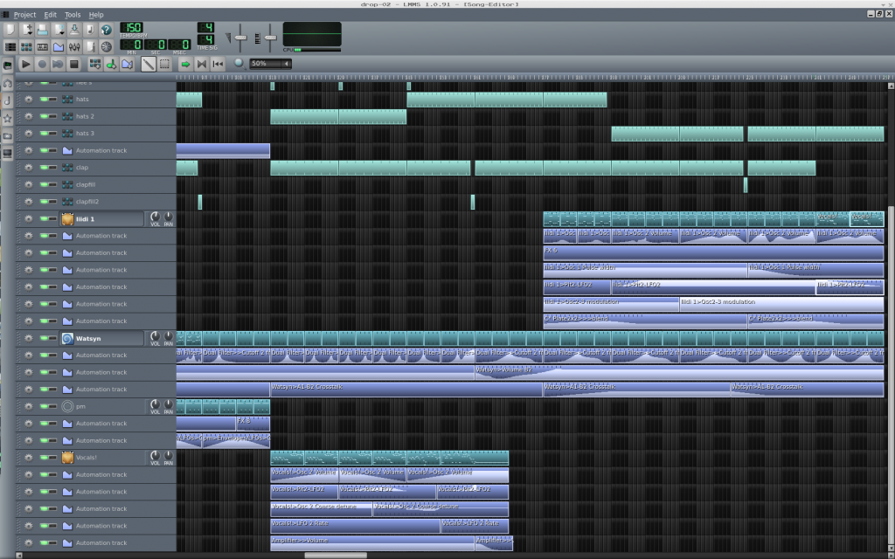895x559 pixels.
Task: Click the Add beat/bassline track icon
Action: pyautogui.click(x=94, y=64)
